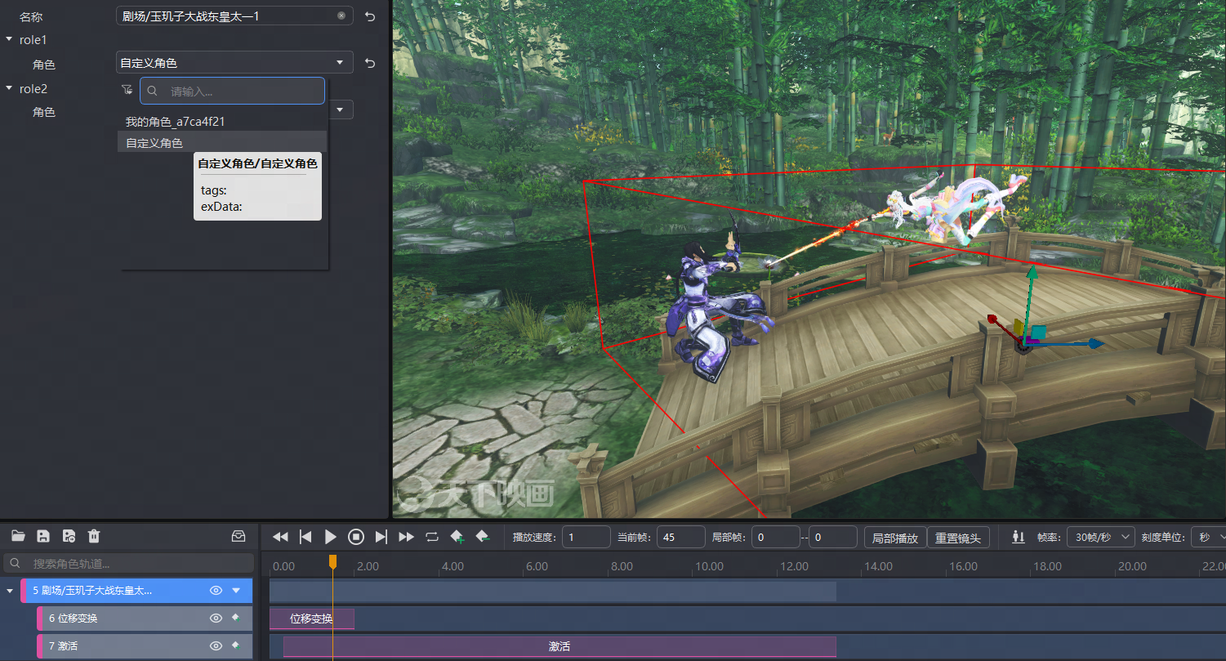
Task: Click the character figures icon near 帧率
Action: [x=1018, y=537]
